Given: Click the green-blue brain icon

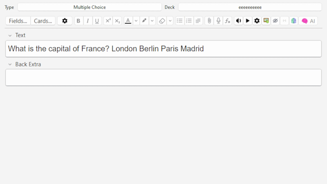Looking at the screenshot, I should tap(293, 21).
